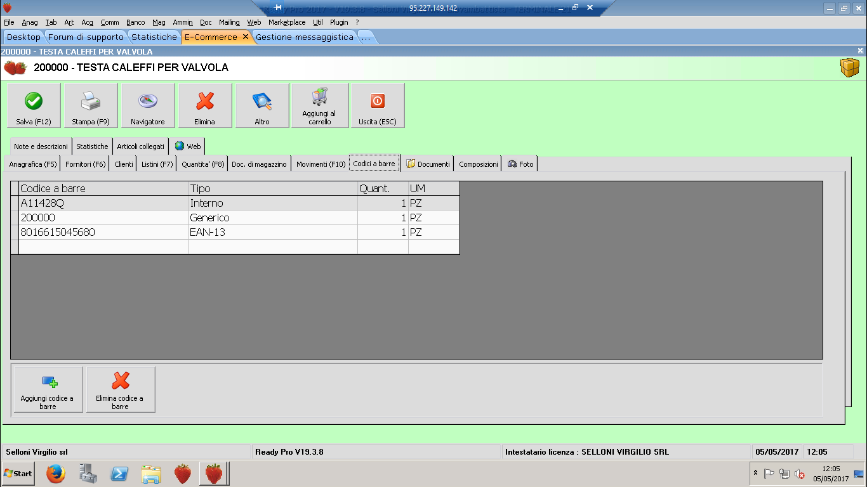The width and height of the screenshot is (867, 487).
Task: Open the Marketplace menu
Action: pos(287,22)
